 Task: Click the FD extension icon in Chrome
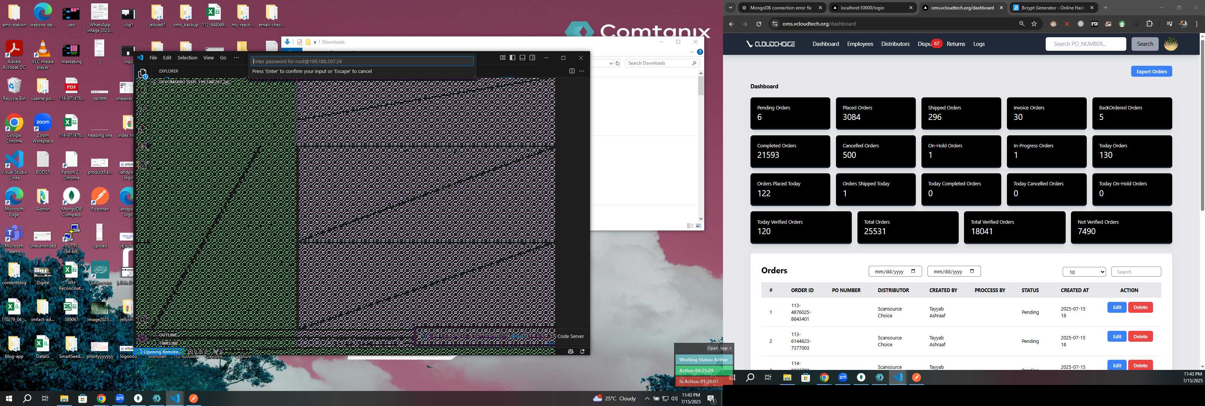(1095, 24)
